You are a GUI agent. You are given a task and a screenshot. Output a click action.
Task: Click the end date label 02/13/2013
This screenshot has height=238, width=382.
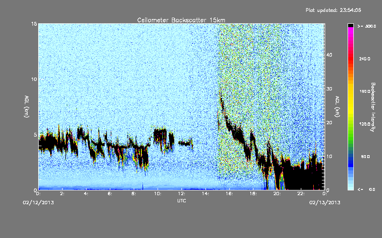click(325, 203)
